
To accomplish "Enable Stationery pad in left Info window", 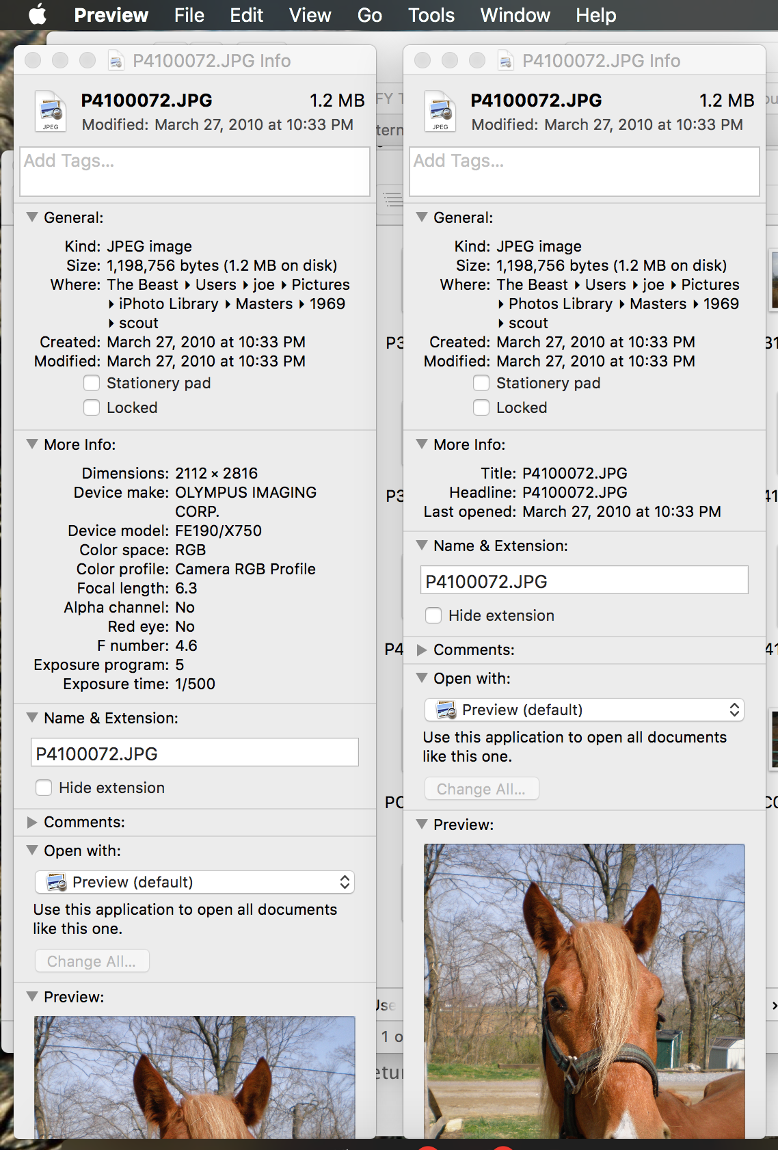I will [92, 383].
